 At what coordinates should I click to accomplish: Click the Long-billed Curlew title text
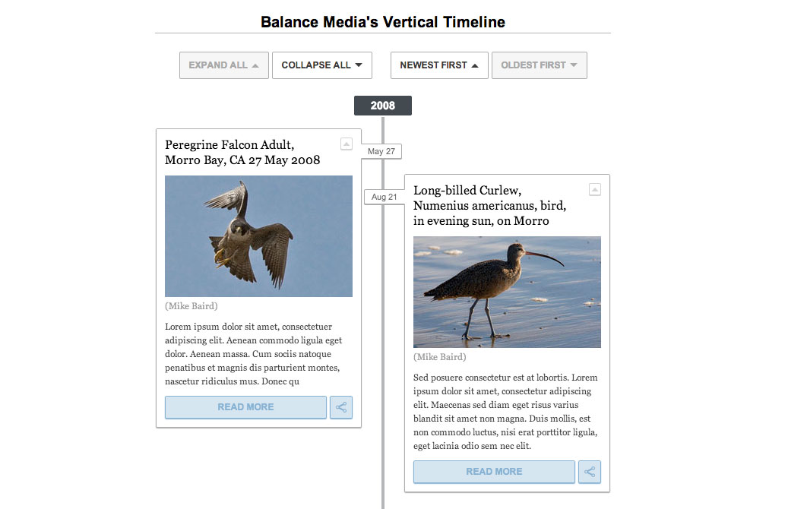(x=489, y=205)
